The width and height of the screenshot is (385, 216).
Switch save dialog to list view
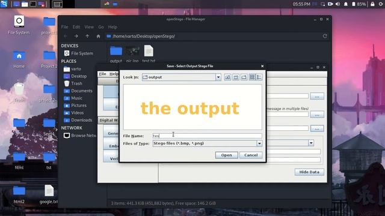click(252, 77)
